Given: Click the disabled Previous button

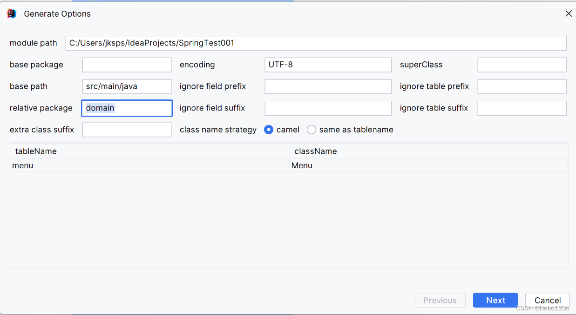Looking at the screenshot, I should click(x=440, y=300).
